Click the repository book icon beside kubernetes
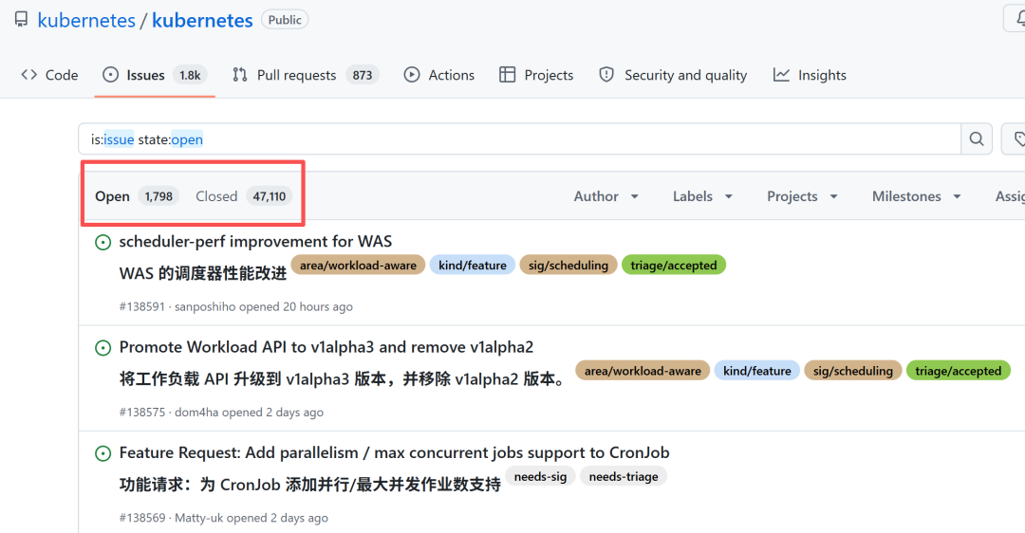 (x=21, y=20)
